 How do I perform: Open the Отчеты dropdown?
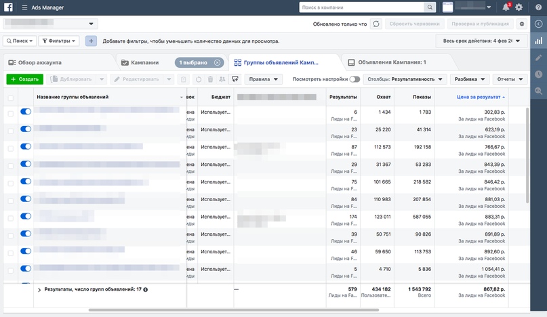510,79
